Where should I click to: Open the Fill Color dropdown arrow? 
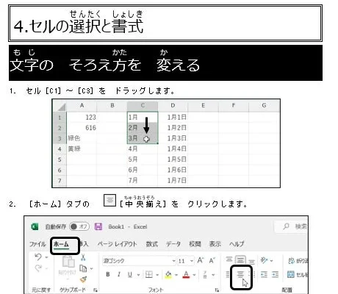click(176, 275)
